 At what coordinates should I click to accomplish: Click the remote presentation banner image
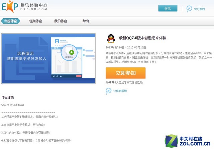point(48,58)
